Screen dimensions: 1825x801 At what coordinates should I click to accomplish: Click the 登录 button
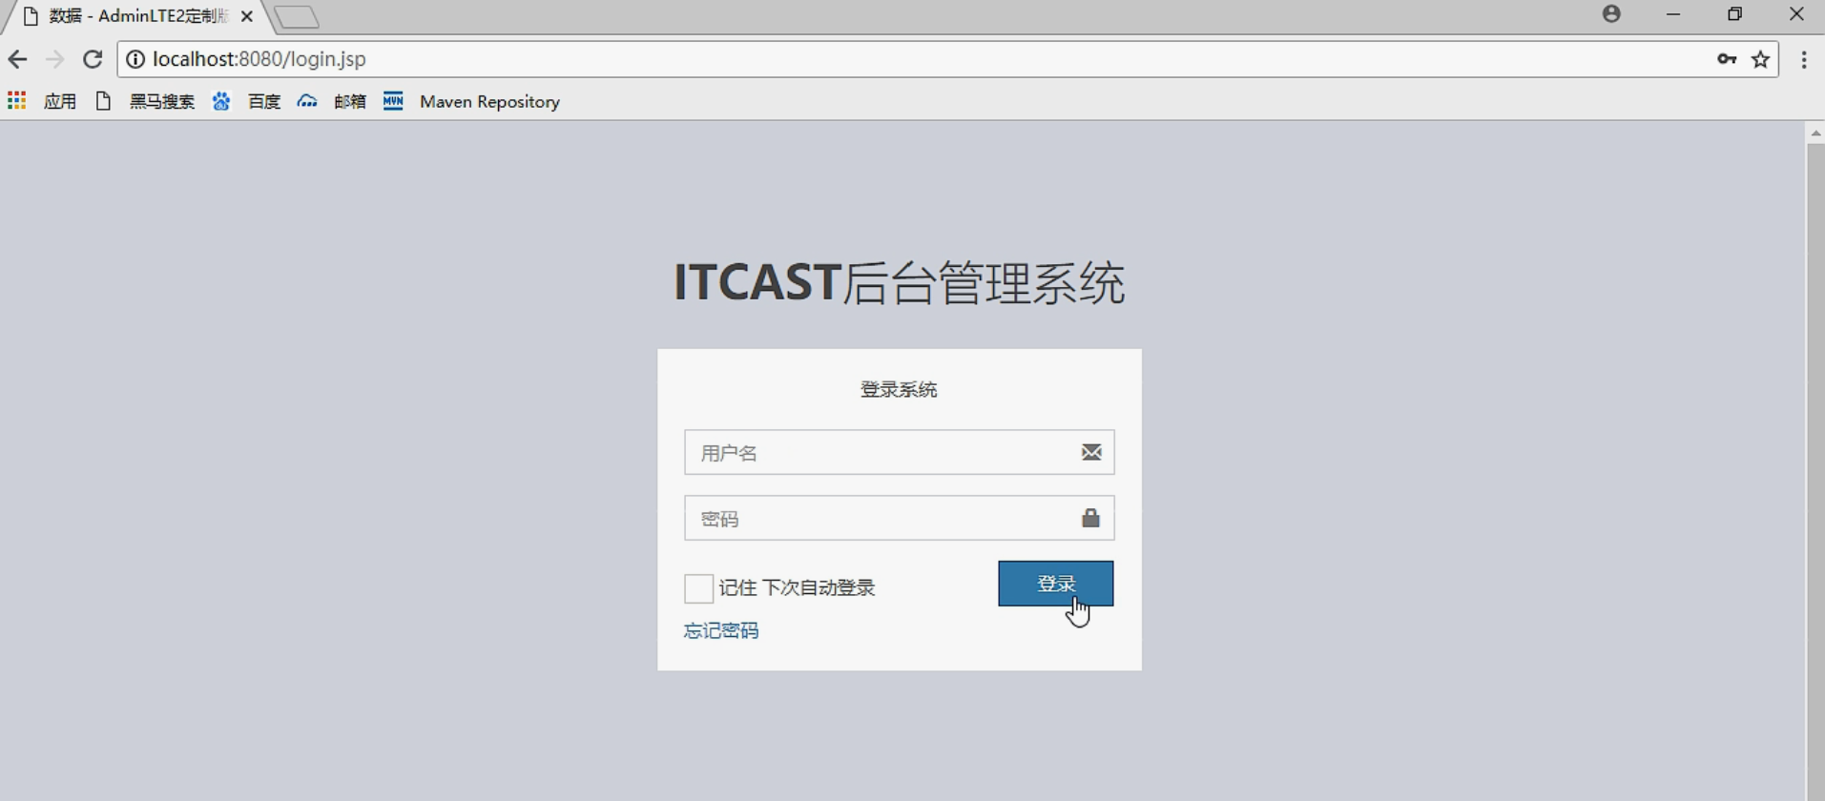(x=1056, y=584)
